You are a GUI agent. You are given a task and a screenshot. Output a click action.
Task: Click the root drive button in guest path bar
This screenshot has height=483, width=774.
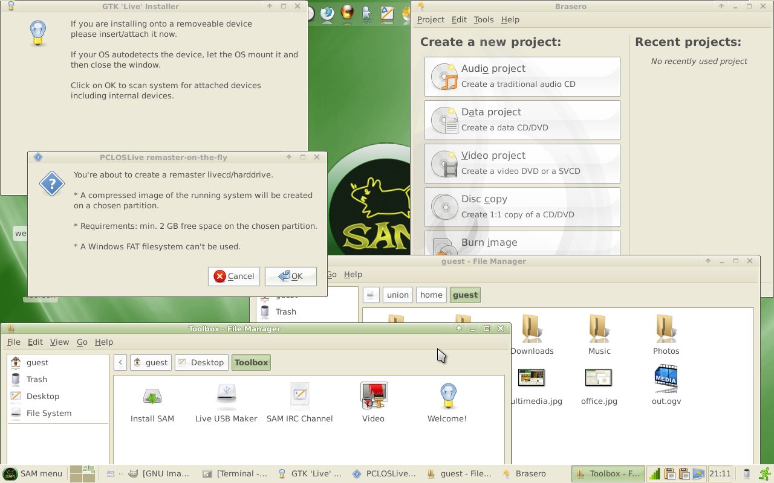point(371,295)
